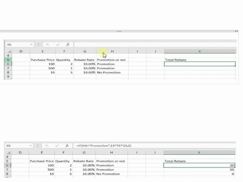The height and width of the screenshot is (182, 243).
Task: Select column G header in upper sheet
Action: [85, 52]
